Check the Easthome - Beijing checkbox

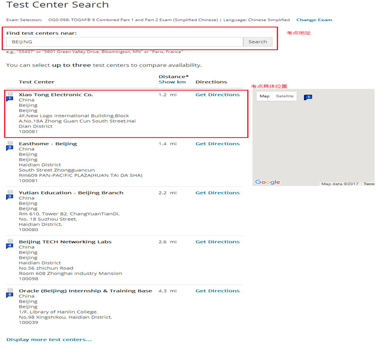[x=10, y=143]
